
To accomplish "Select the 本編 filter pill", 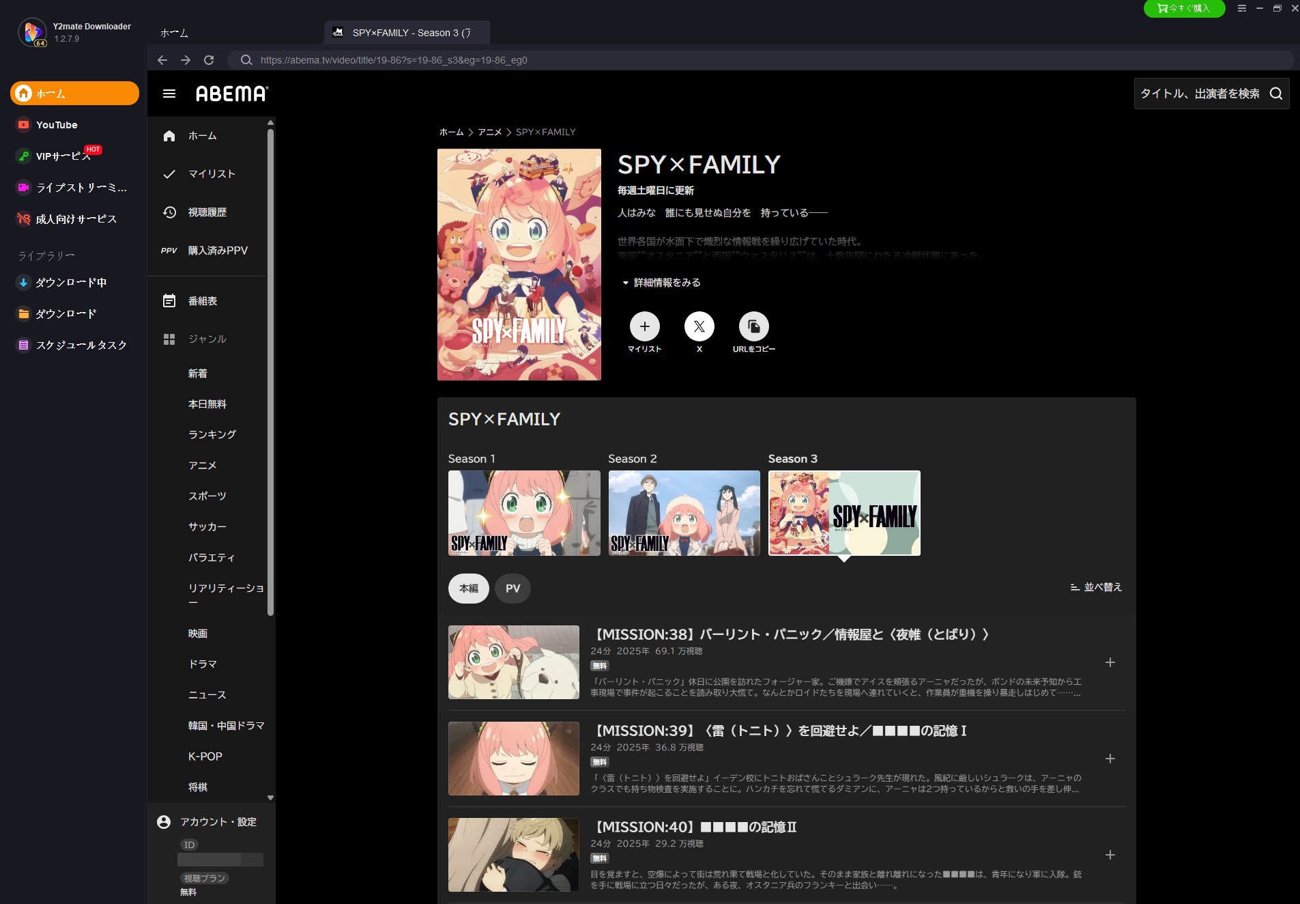I will point(467,588).
